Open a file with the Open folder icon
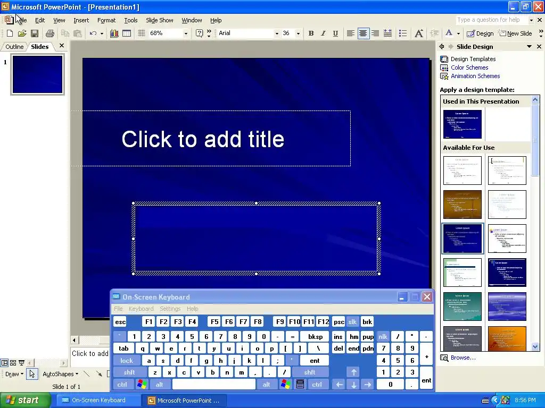The width and height of the screenshot is (545, 408). [x=22, y=33]
